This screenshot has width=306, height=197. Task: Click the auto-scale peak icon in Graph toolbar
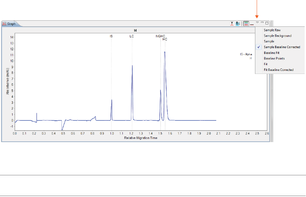232,23
